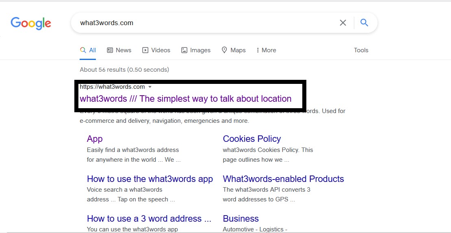Click the https://what3words.com URL text
The height and width of the screenshot is (233, 451).
pyautogui.click(x=112, y=87)
